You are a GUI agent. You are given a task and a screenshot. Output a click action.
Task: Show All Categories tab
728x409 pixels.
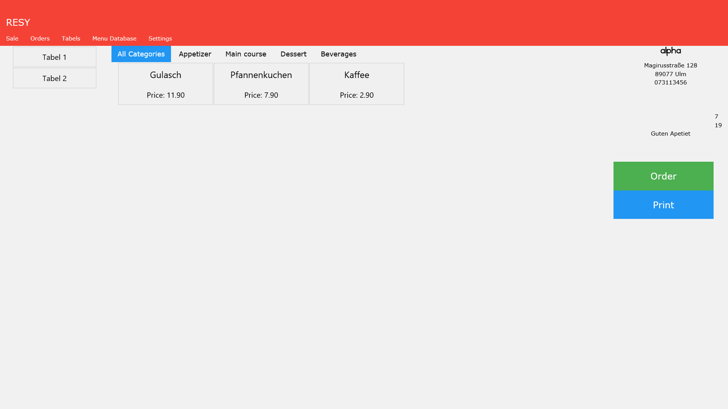pyautogui.click(x=141, y=54)
